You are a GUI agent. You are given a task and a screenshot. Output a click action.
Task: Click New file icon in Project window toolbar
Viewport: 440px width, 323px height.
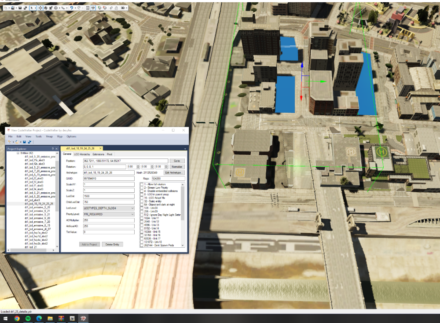[x=10, y=142]
